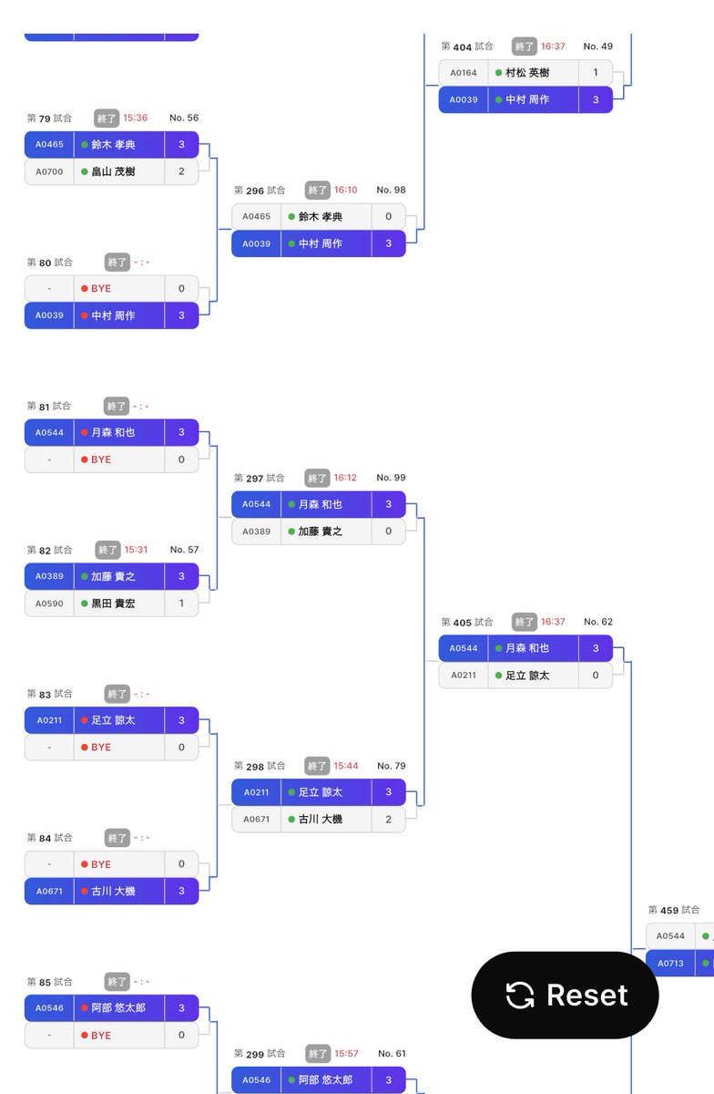Select 中村 周作 row in match 404
714x1094 pixels.
point(525,99)
